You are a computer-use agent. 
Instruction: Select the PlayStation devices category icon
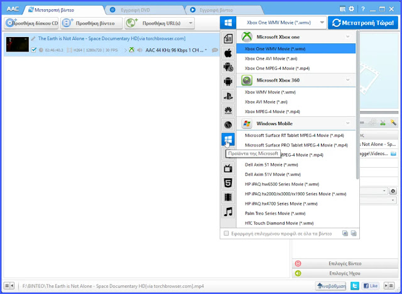pos(228,96)
